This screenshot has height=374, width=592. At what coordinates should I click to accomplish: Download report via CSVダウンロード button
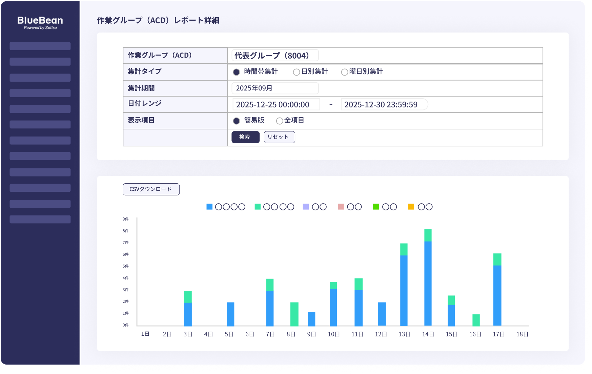pyautogui.click(x=151, y=189)
